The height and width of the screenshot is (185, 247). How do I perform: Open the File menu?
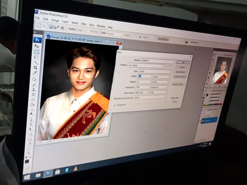37,18
